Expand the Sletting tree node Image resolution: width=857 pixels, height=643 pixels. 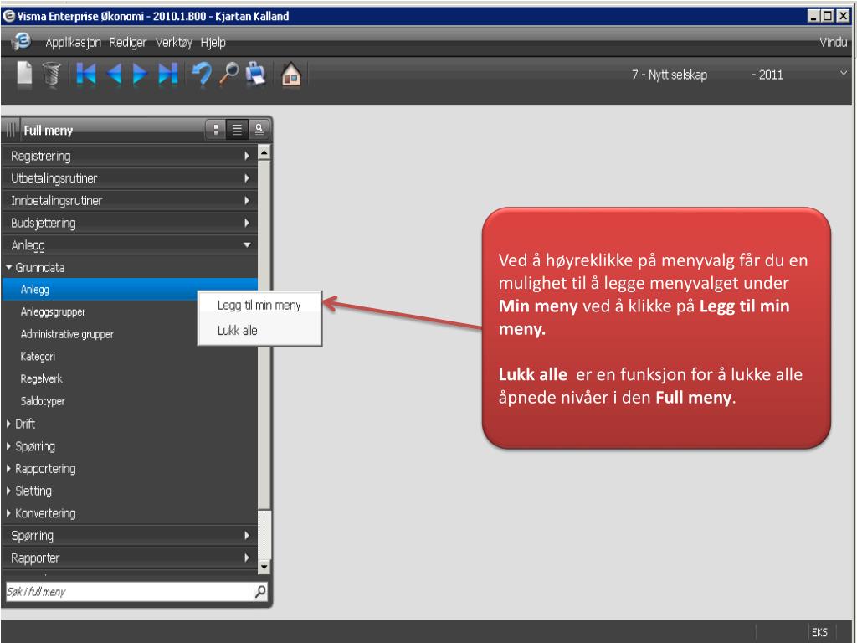pos(8,491)
